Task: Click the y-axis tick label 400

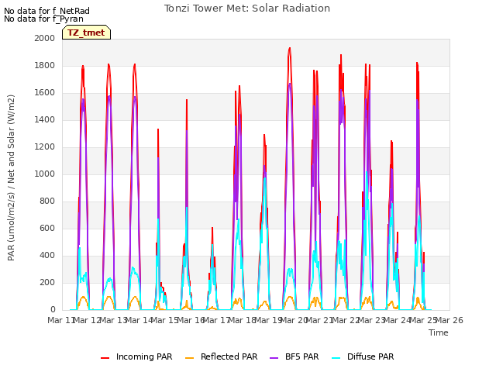Action: pyautogui.click(x=47, y=256)
